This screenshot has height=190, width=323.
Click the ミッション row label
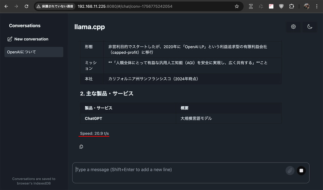91,65
